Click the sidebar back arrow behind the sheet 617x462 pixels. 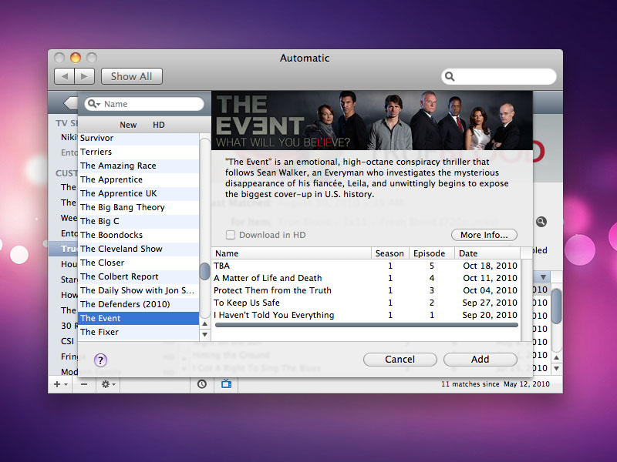click(x=71, y=103)
